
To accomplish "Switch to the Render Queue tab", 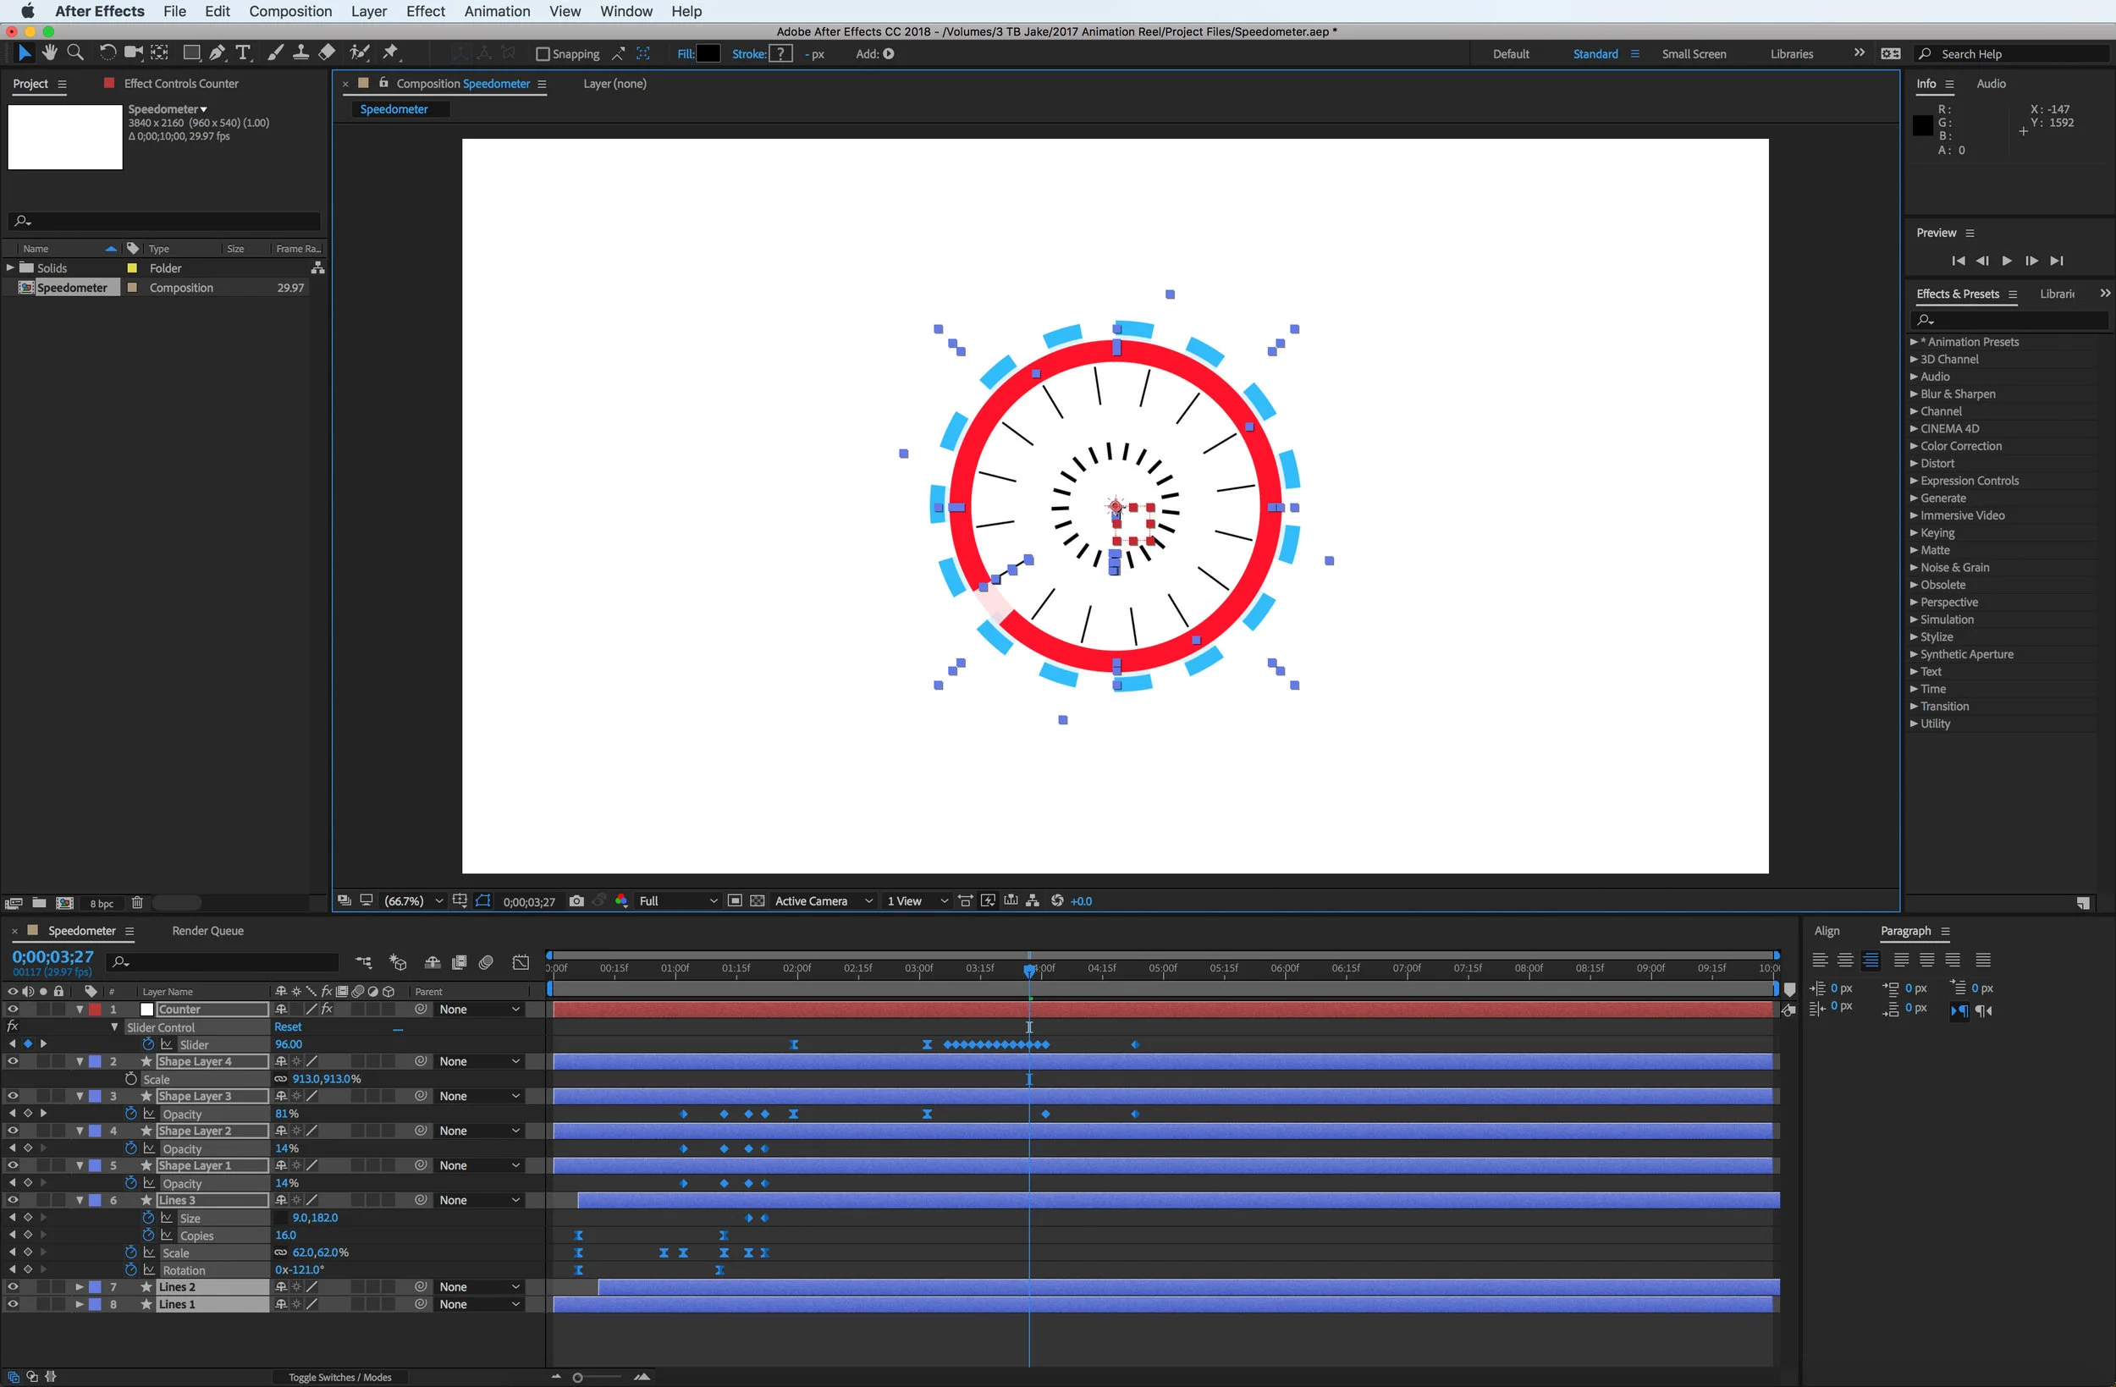I will 207,931.
